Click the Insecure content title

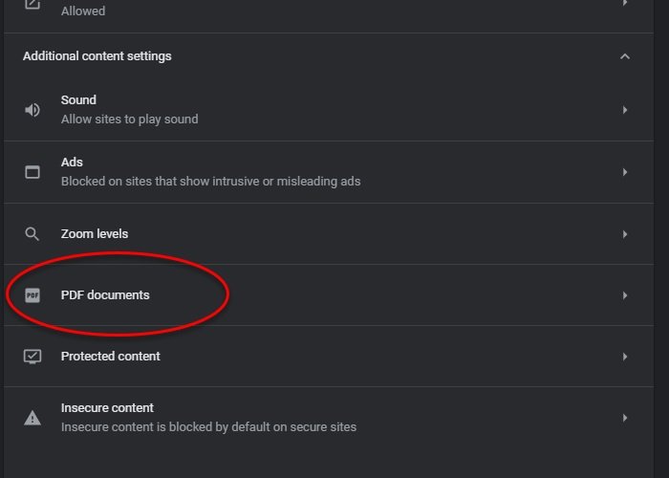point(107,408)
